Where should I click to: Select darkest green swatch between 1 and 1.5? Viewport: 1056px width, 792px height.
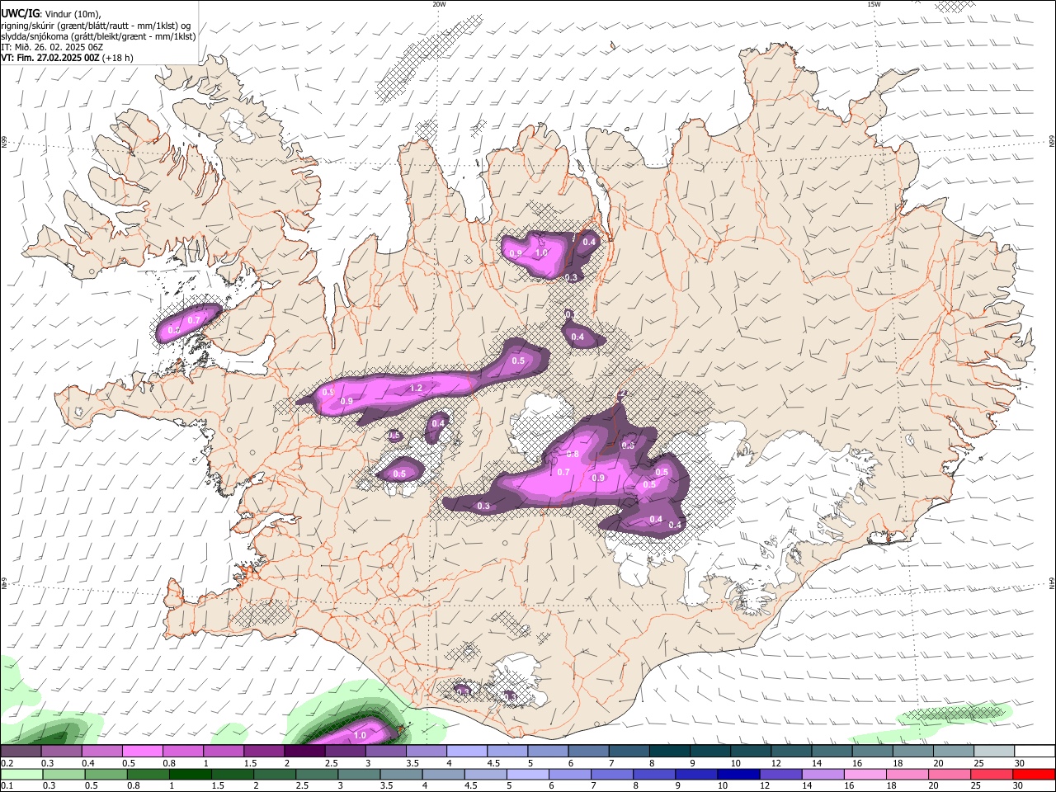pos(190,774)
